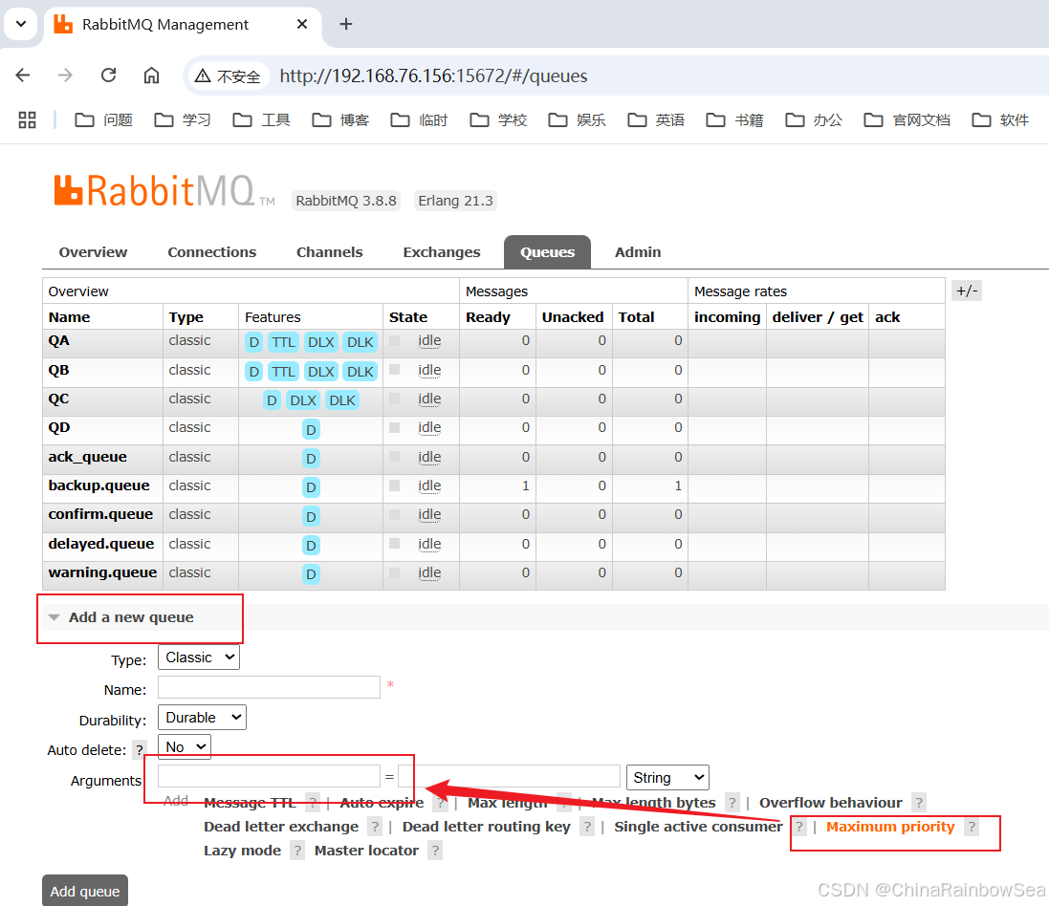Click the Message TTL help icon

click(x=313, y=803)
